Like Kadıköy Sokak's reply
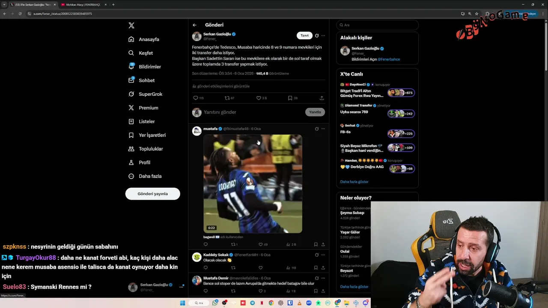 (x=260, y=268)
